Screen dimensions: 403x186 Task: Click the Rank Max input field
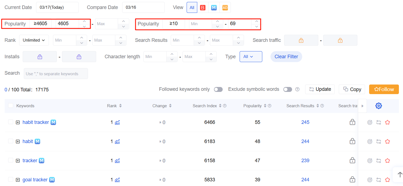click(104, 40)
